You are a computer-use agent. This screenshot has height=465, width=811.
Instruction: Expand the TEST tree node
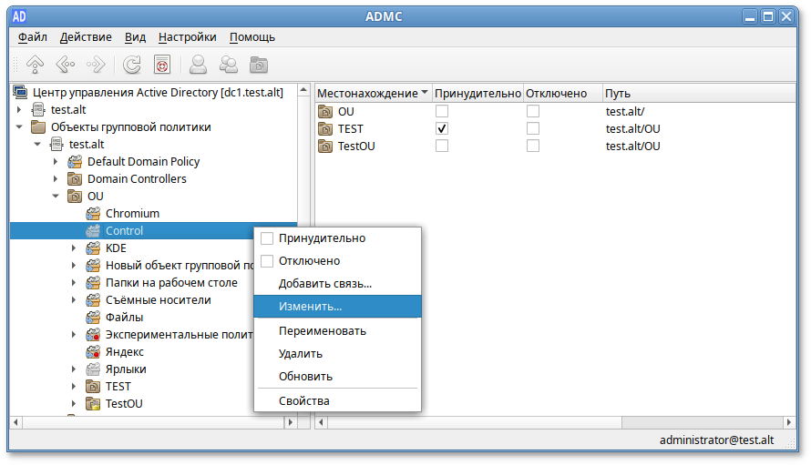(74, 387)
